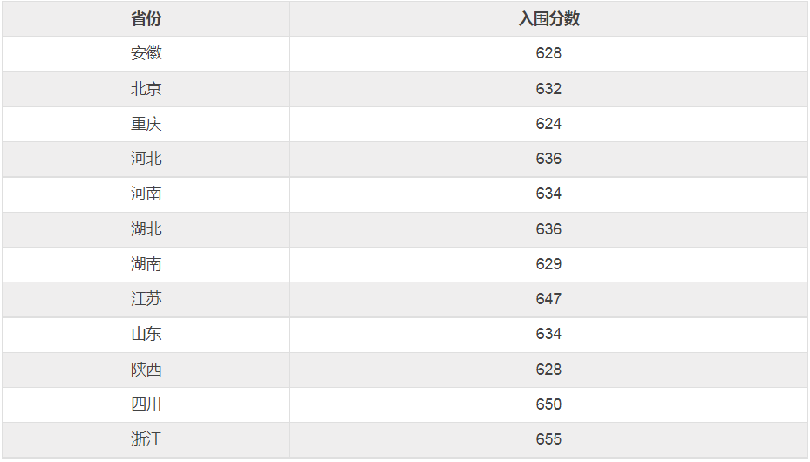The height and width of the screenshot is (462, 810).
Task: Select the 浙江 province cell
Action: 146,439
